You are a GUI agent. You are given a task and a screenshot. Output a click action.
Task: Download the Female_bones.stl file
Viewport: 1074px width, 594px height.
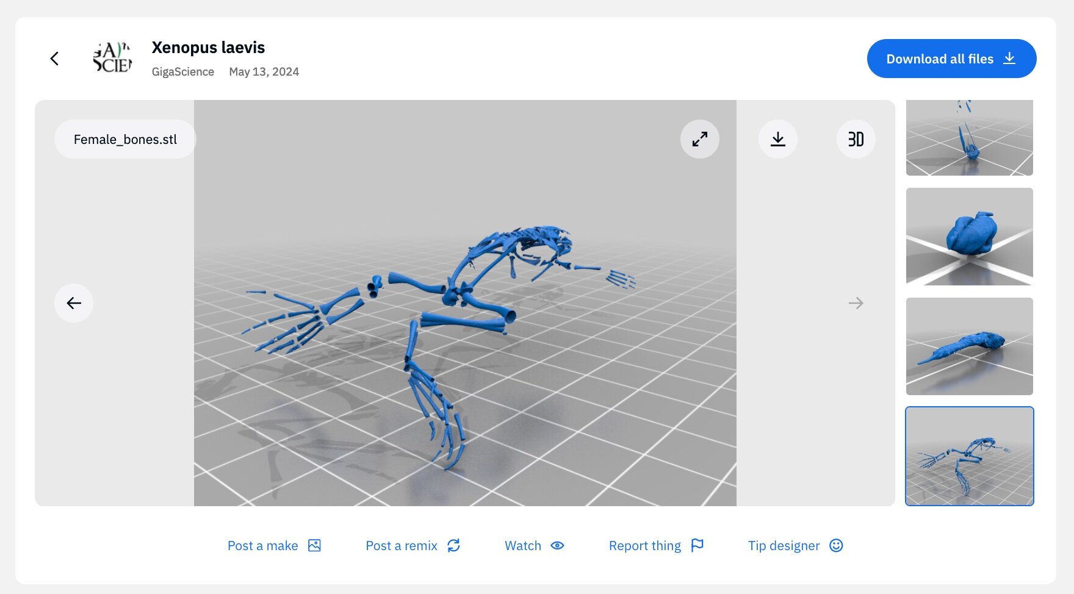[778, 139]
